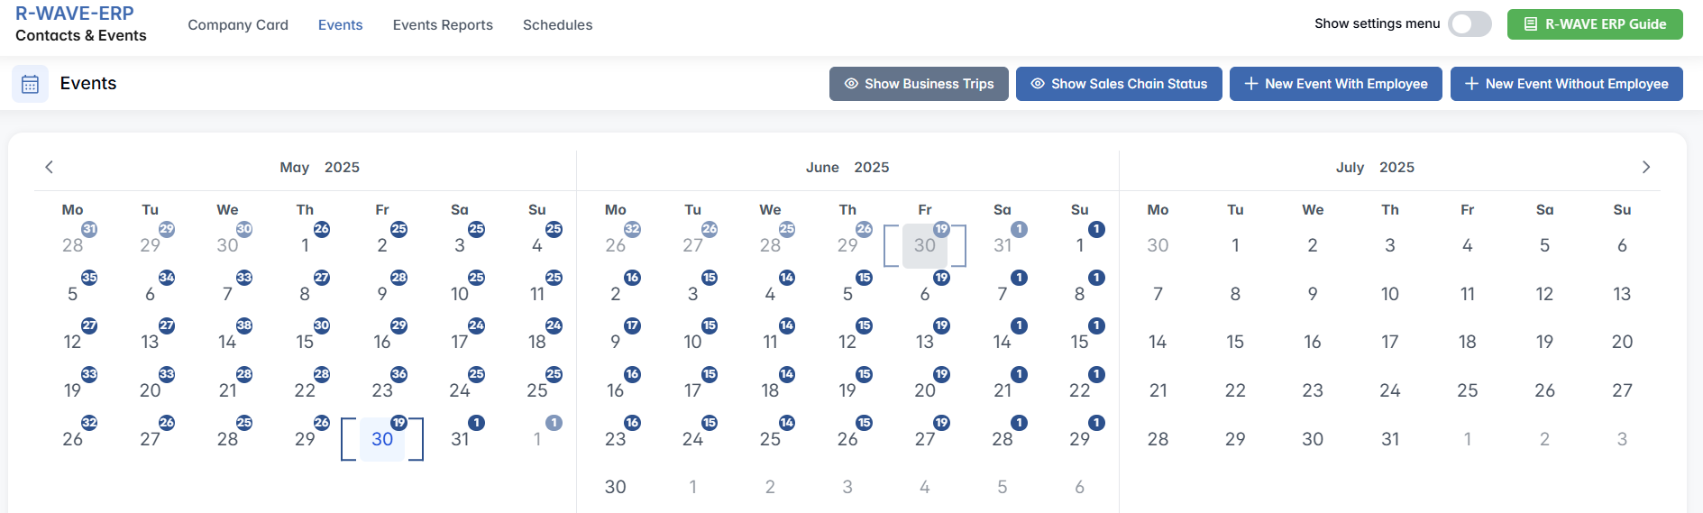Image resolution: width=1703 pixels, height=513 pixels.
Task: Go to previous month with left chevron
Action: tap(49, 167)
